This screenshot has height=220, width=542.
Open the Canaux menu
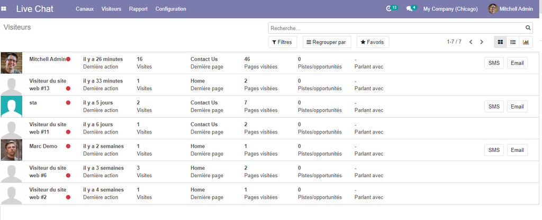[85, 9]
